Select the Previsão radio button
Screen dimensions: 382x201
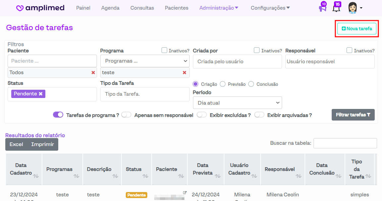(222, 84)
